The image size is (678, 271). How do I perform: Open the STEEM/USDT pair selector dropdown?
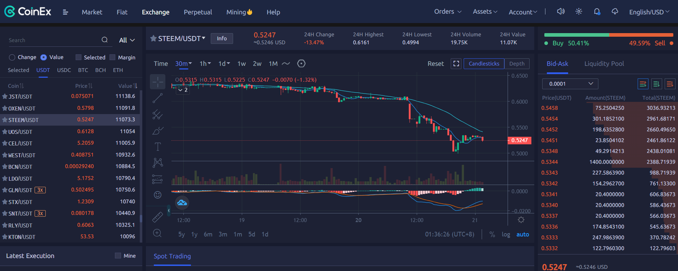pyautogui.click(x=182, y=38)
